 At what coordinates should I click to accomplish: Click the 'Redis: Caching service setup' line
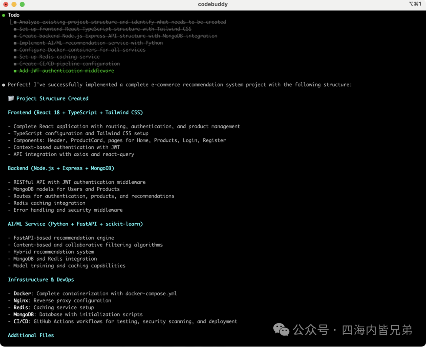[51, 308]
